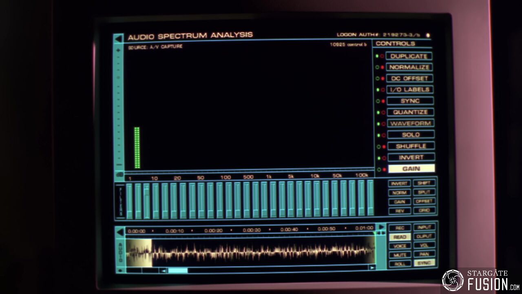Click the 0:00:30 timeline marker

click(x=252, y=230)
